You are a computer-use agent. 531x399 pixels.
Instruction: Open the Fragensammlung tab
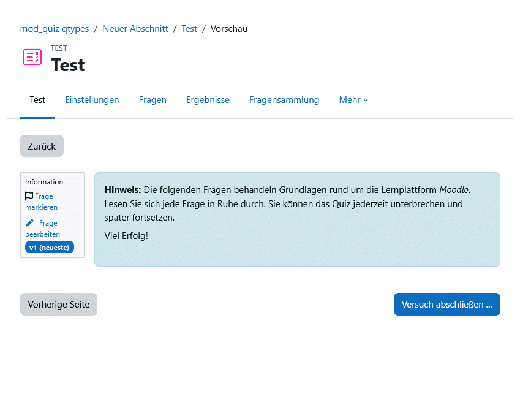click(284, 100)
